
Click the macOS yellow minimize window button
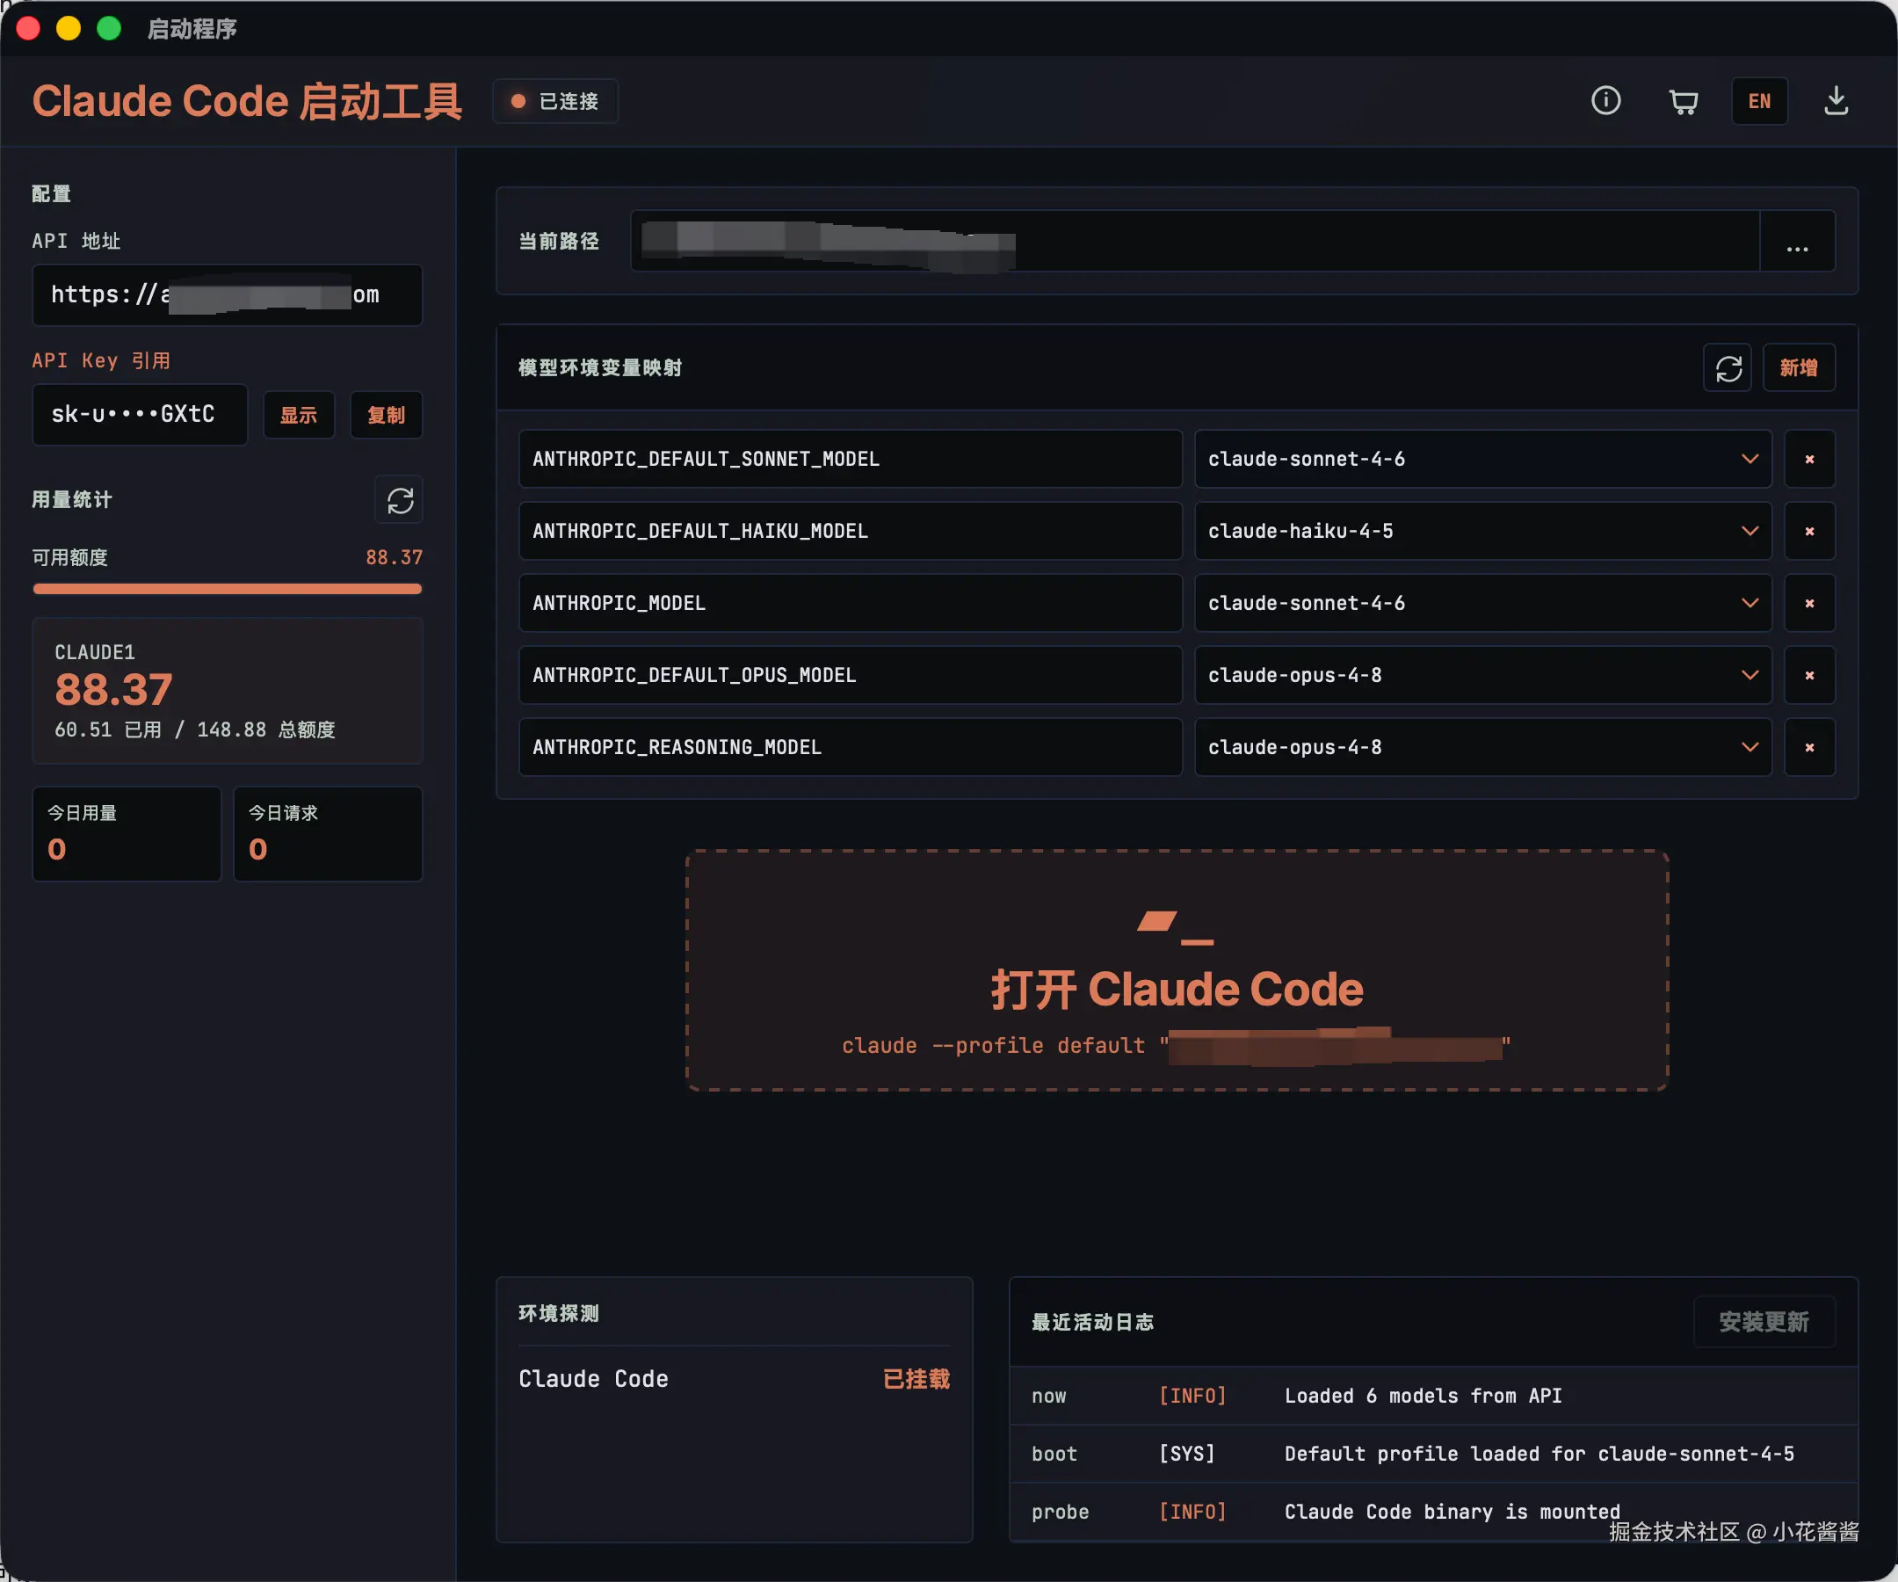[69, 28]
